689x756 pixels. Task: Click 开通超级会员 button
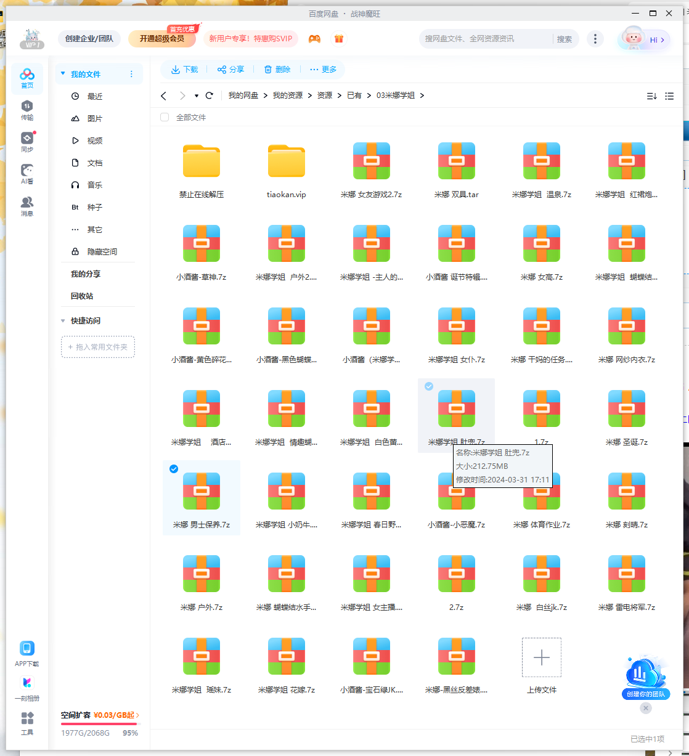(162, 39)
